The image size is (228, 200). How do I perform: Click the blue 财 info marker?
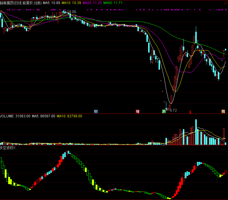click(96, 111)
